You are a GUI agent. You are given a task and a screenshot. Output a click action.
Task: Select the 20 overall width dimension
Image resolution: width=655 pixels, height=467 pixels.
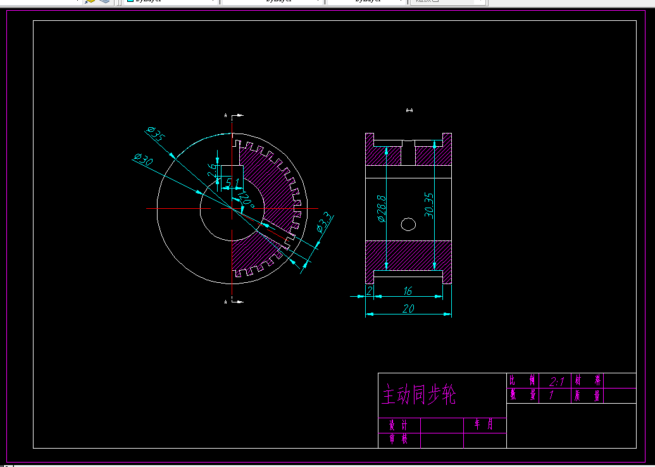408,309
